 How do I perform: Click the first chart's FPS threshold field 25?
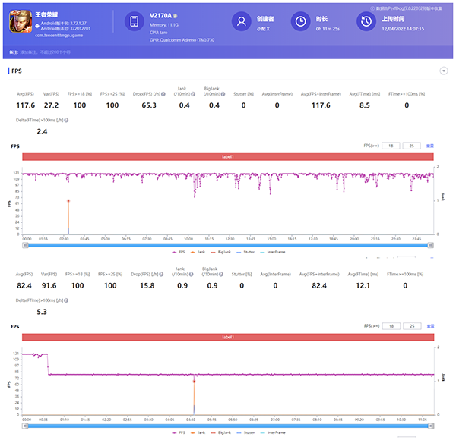[x=411, y=145]
